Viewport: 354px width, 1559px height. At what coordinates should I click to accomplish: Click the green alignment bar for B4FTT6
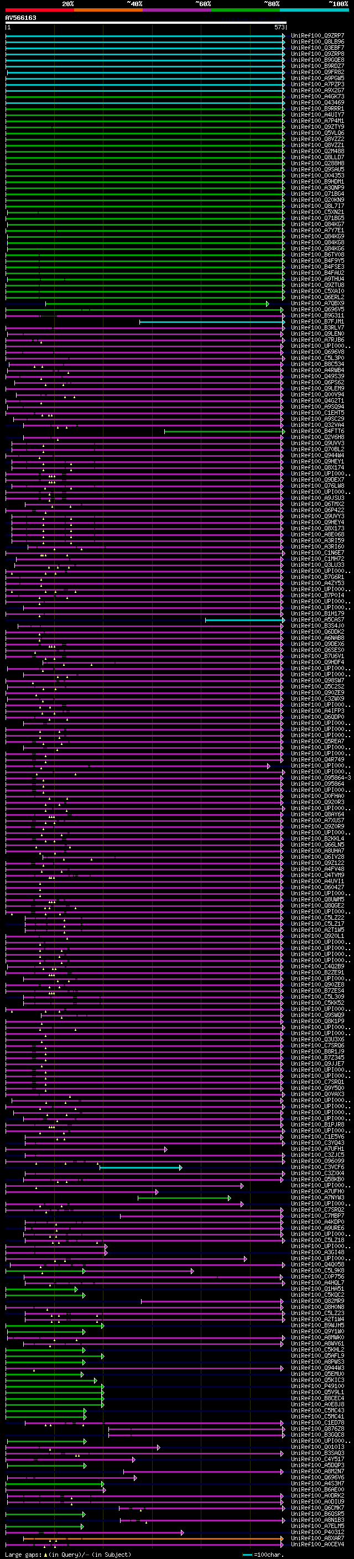225,431
